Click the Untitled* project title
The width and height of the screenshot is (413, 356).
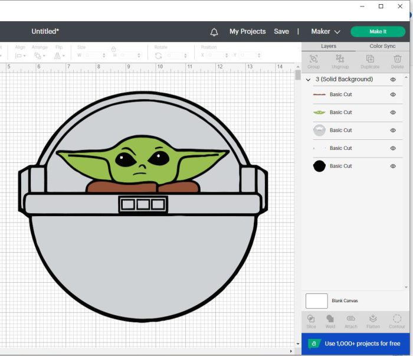(45, 31)
